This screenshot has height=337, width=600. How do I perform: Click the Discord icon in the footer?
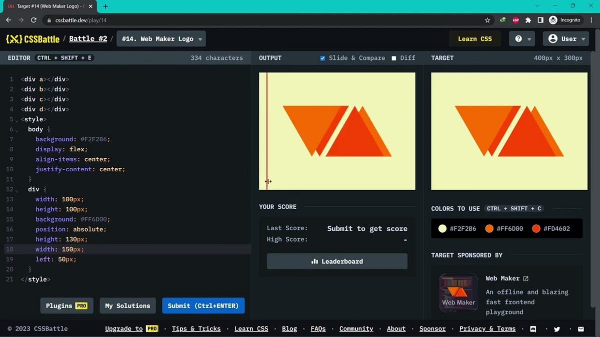[533, 329]
